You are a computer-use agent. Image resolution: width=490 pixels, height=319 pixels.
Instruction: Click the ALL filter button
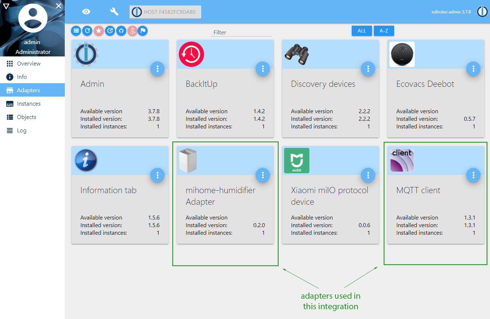click(x=362, y=31)
